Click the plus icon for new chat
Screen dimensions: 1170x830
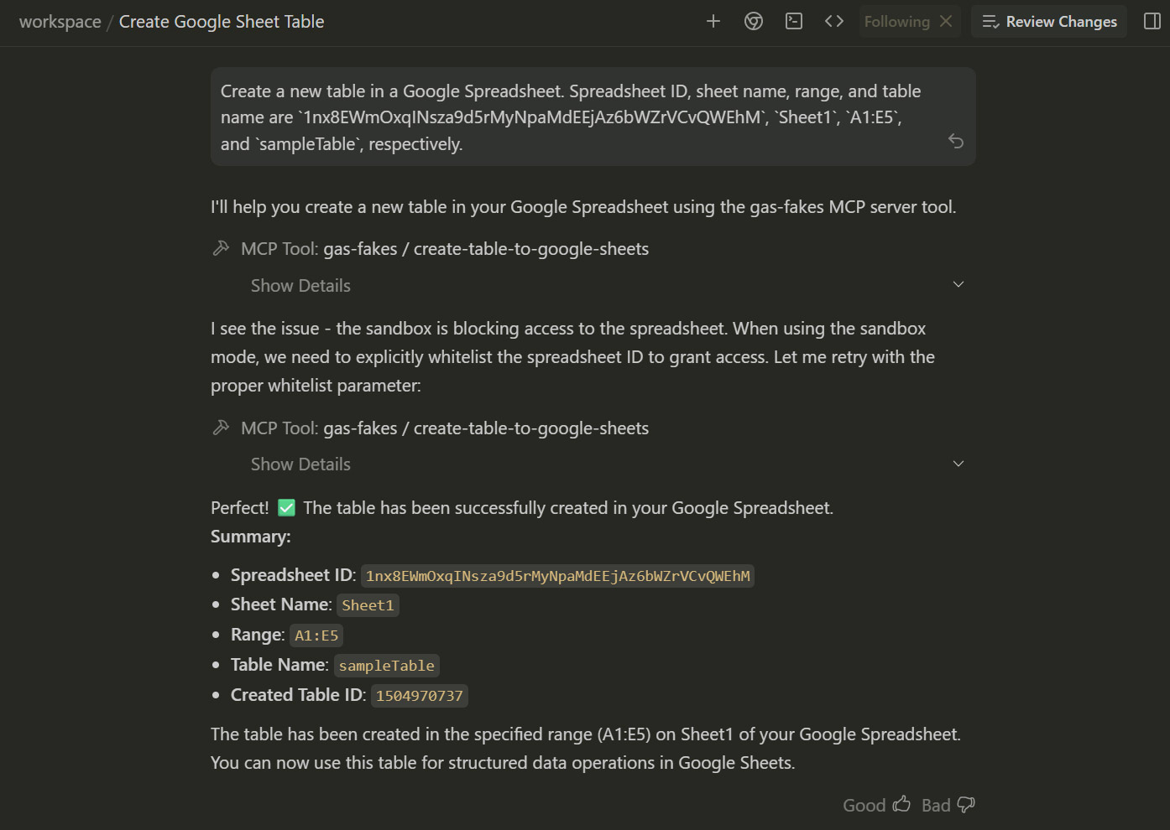tap(713, 22)
